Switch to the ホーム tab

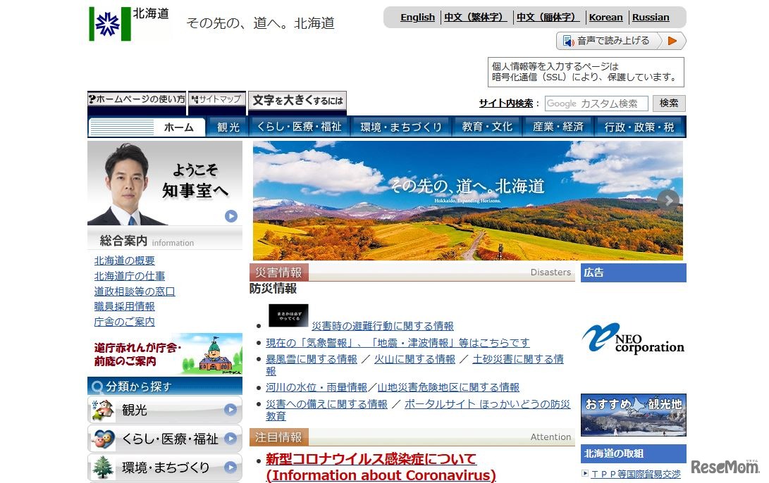click(x=179, y=127)
